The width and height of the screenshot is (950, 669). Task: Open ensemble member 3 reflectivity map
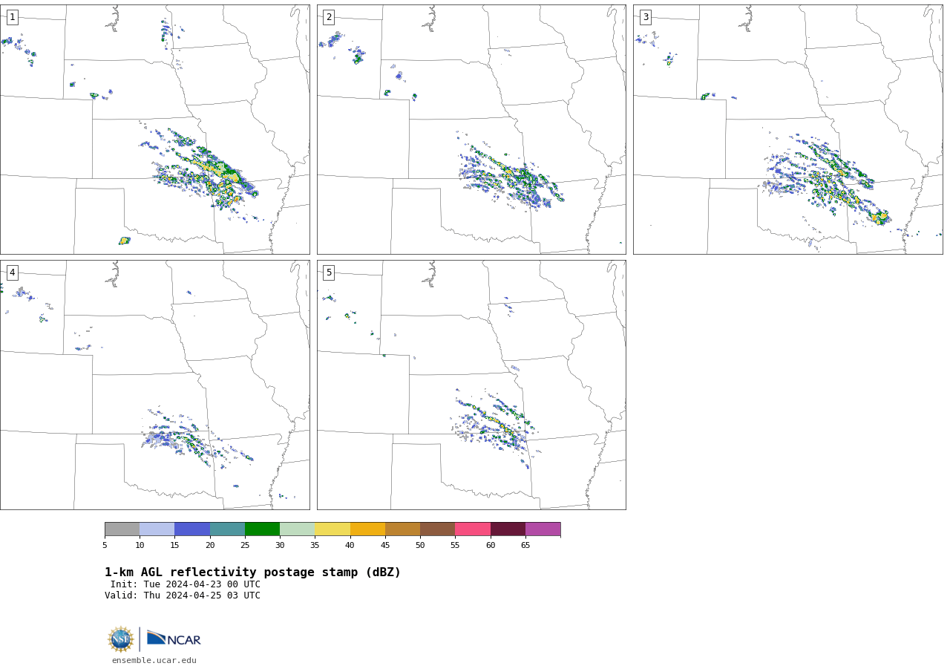click(x=788, y=130)
